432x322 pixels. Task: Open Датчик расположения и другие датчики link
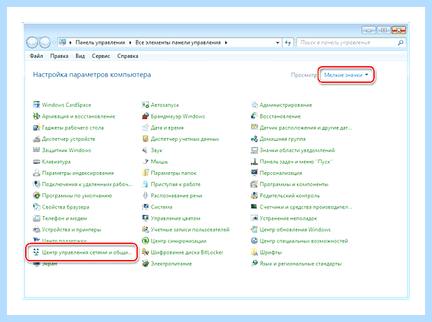pyautogui.click(x=306, y=128)
